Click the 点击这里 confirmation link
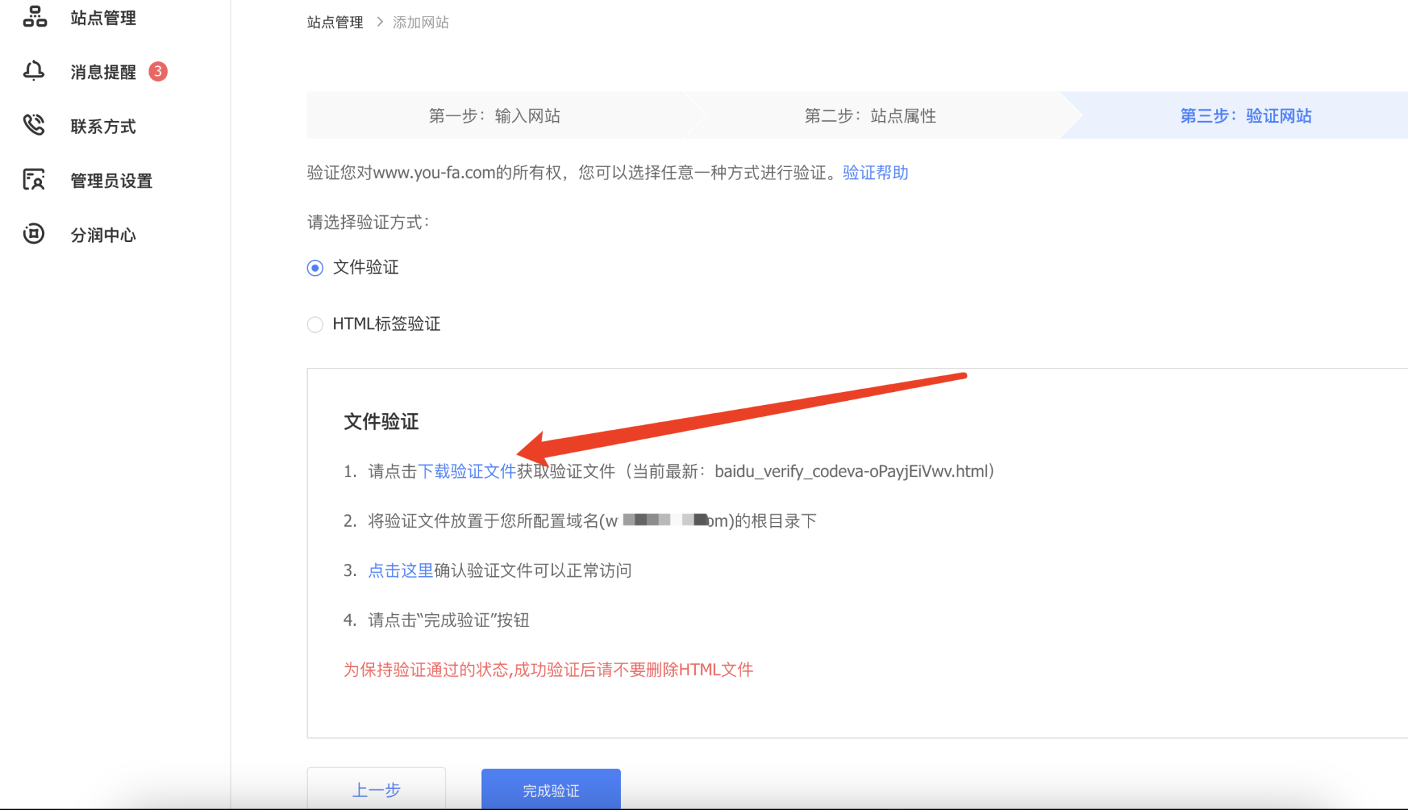The image size is (1408, 810). click(x=400, y=570)
